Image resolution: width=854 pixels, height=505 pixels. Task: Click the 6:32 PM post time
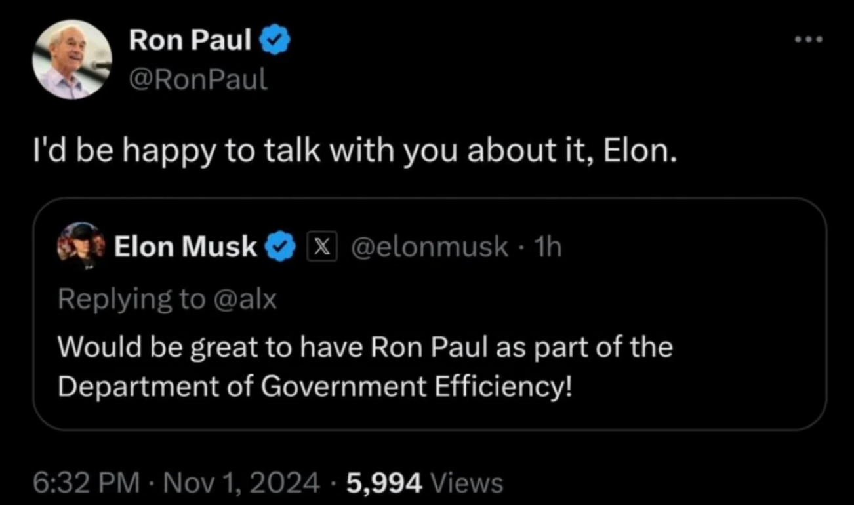(87, 483)
